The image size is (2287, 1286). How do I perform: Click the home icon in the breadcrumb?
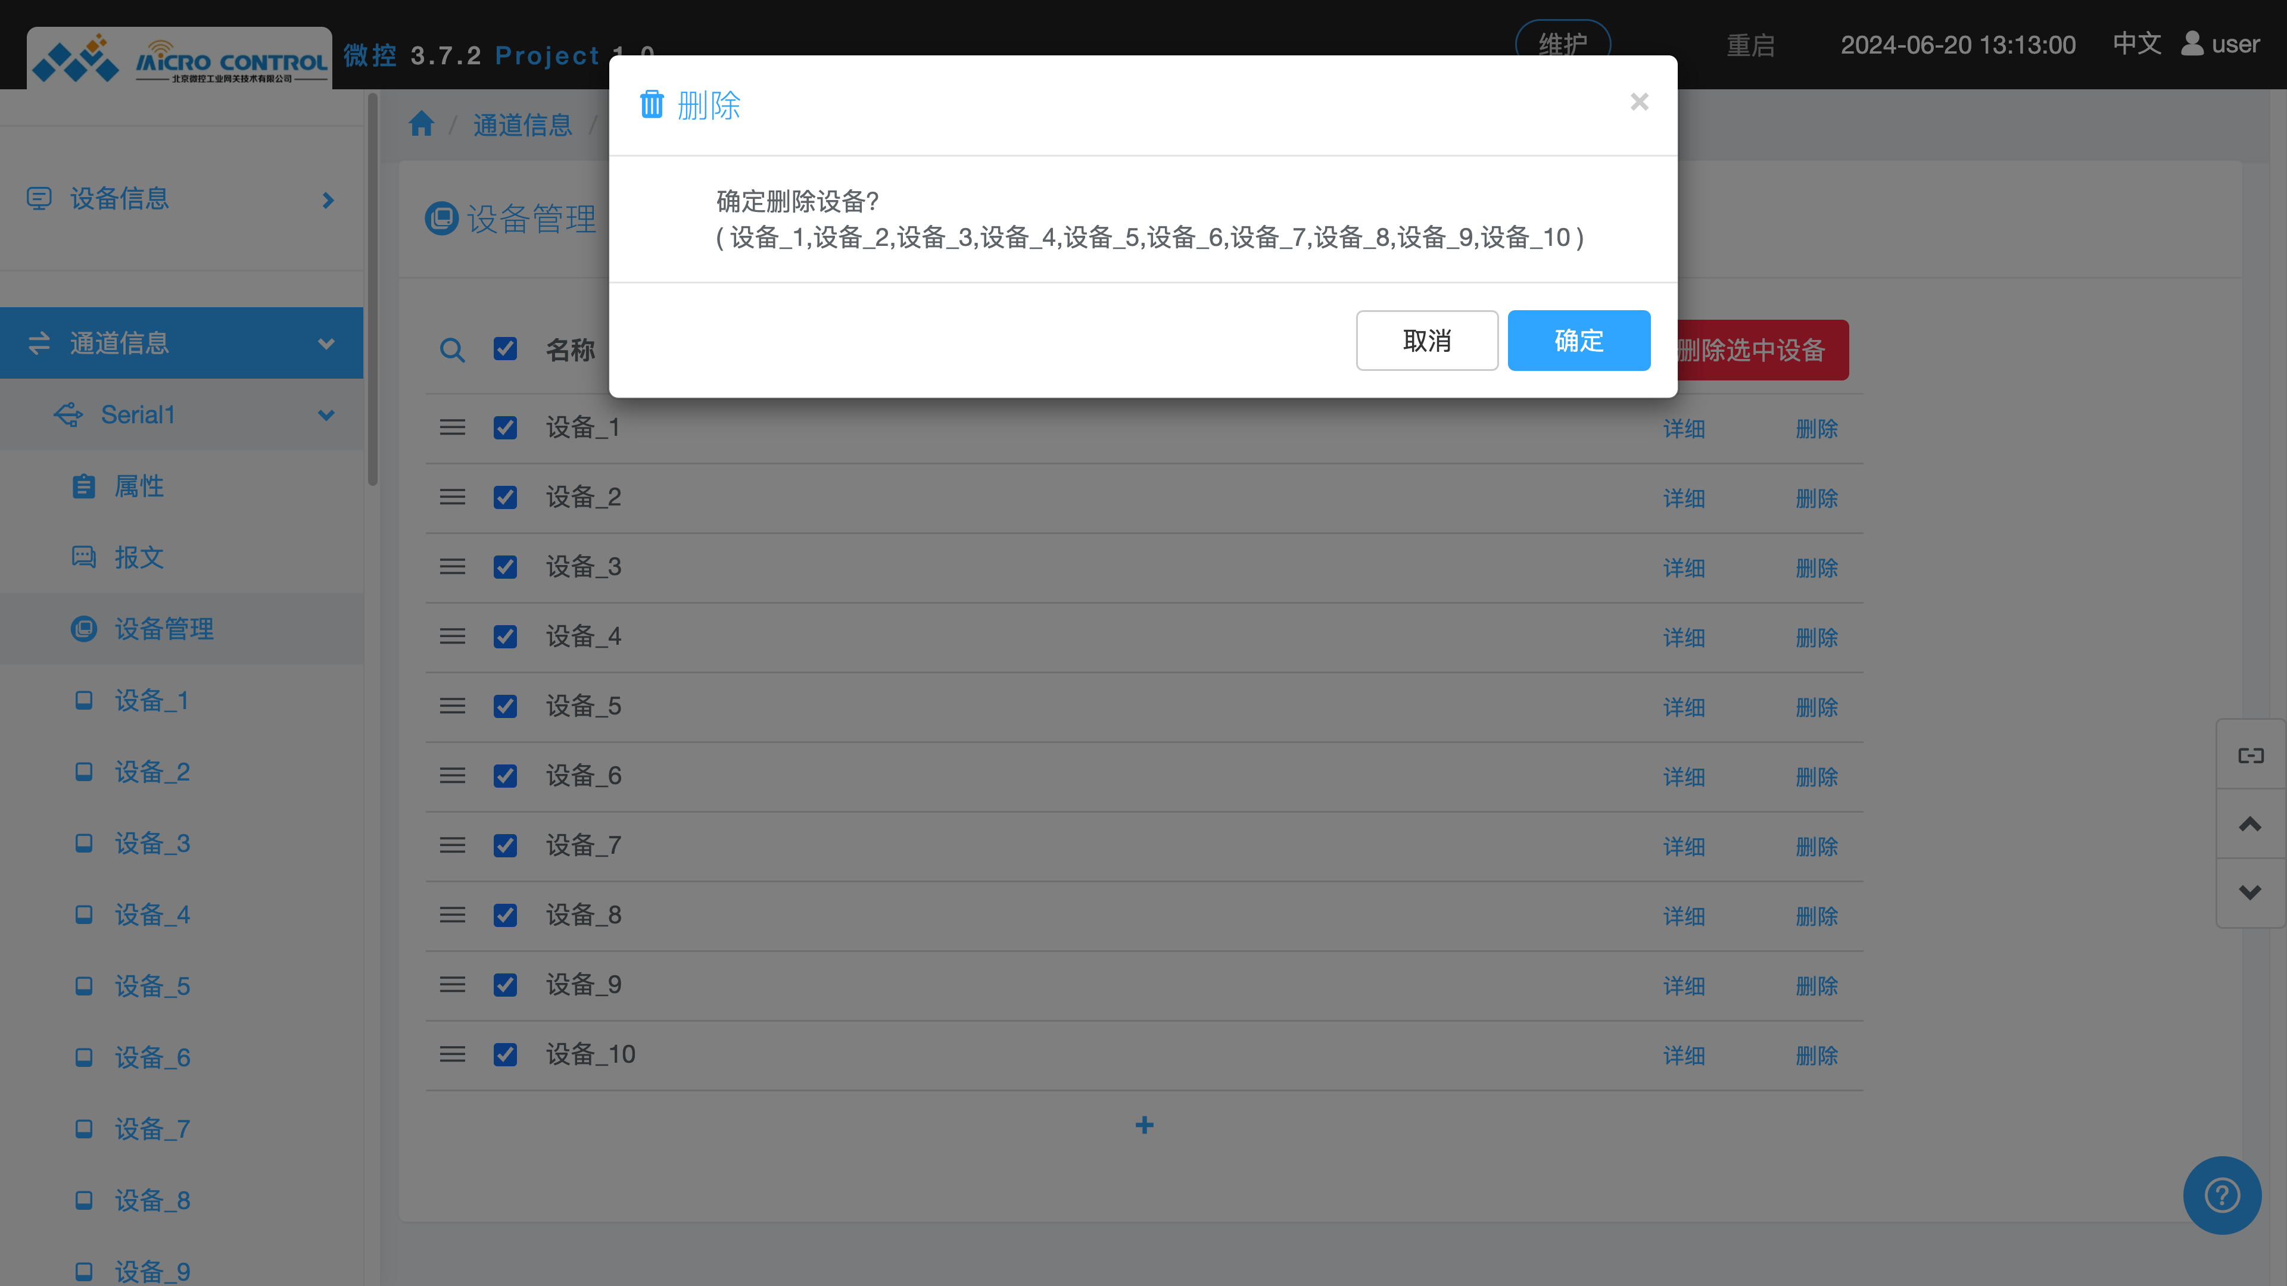pyautogui.click(x=422, y=123)
